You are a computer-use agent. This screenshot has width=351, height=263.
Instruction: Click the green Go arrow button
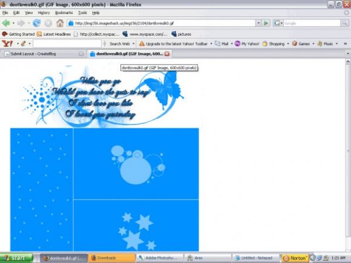tap(266, 23)
